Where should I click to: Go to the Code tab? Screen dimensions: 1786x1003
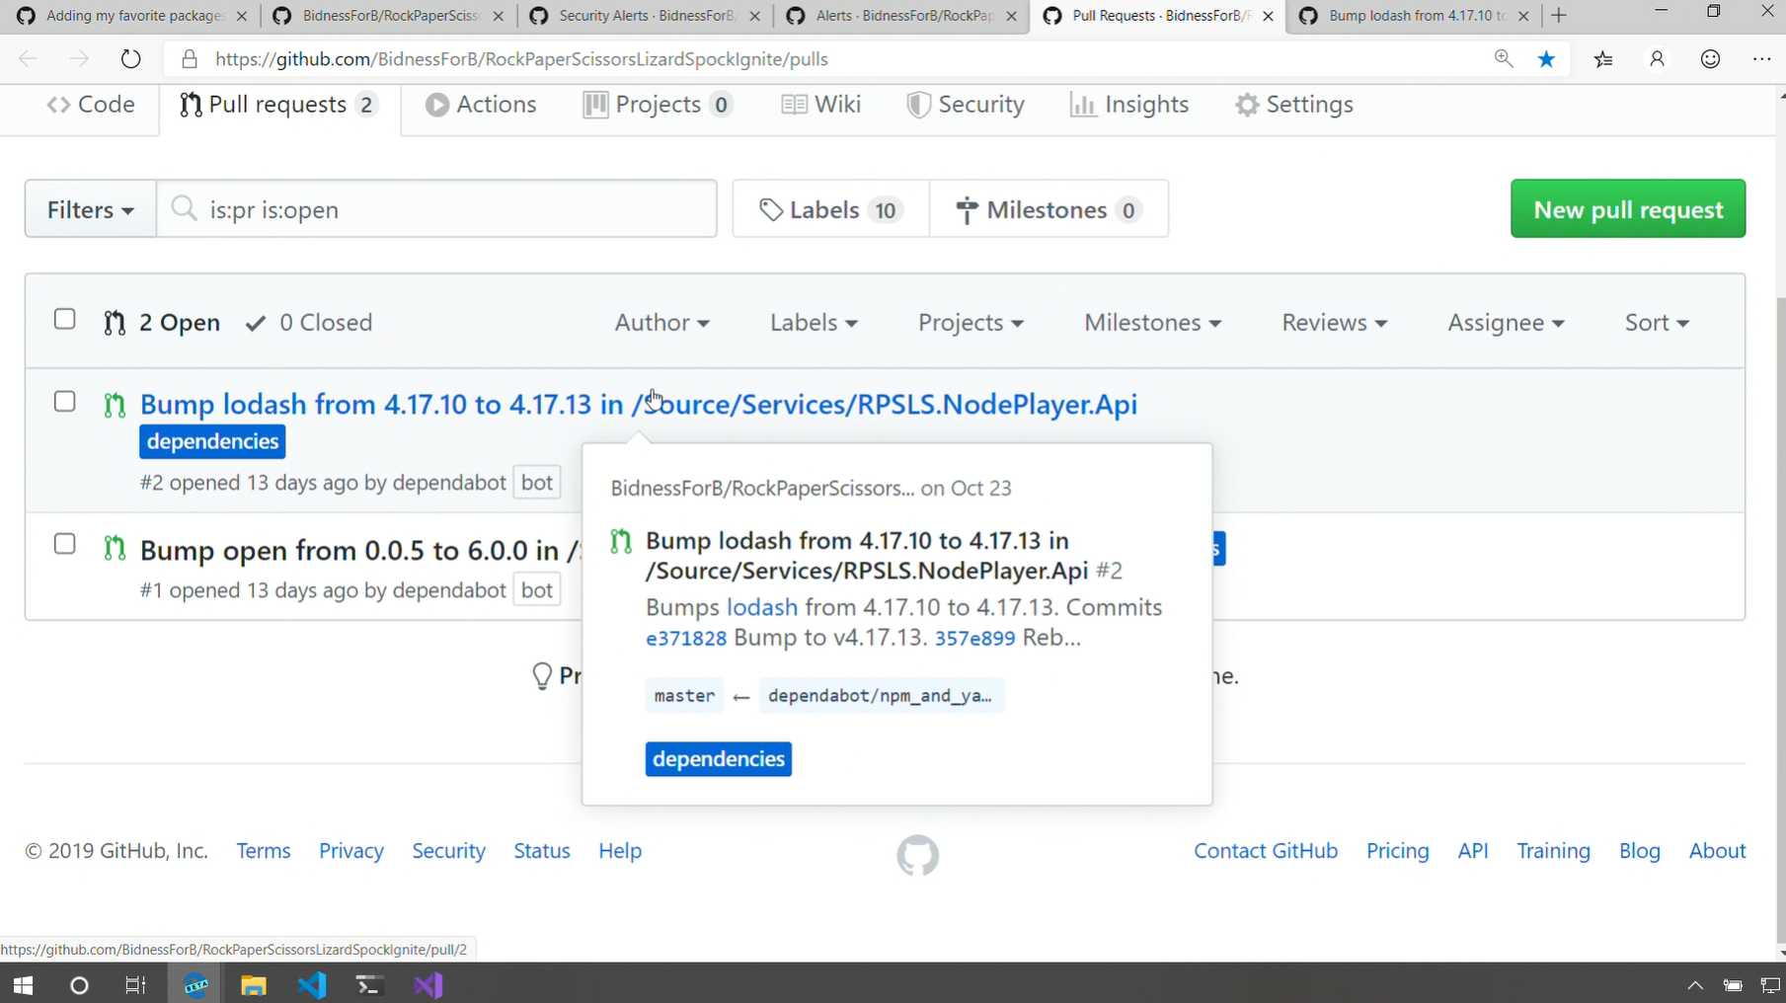pos(91,105)
